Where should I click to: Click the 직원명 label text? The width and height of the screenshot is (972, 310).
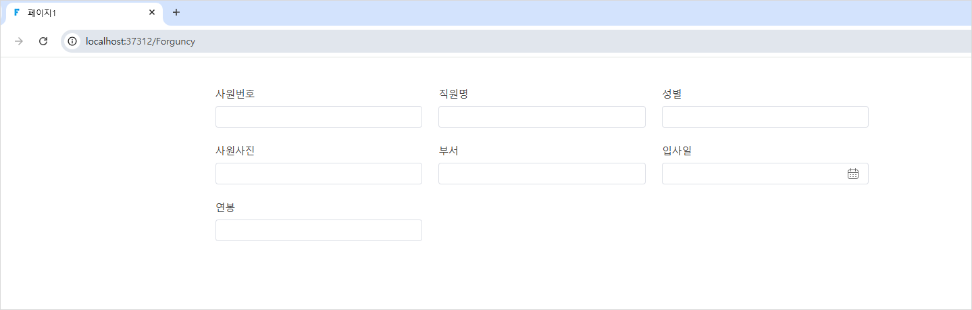454,94
